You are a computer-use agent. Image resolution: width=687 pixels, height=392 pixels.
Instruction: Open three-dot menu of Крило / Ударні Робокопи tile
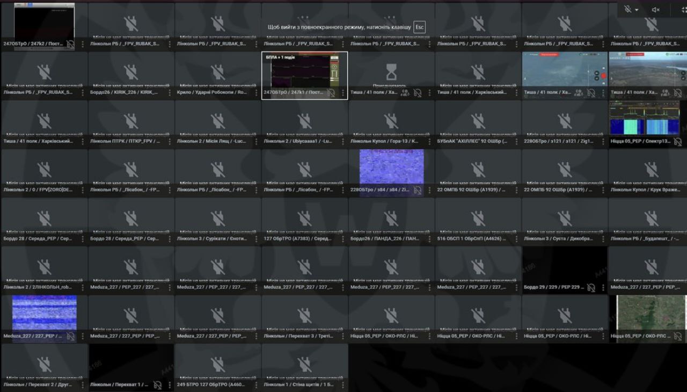pos(256,92)
